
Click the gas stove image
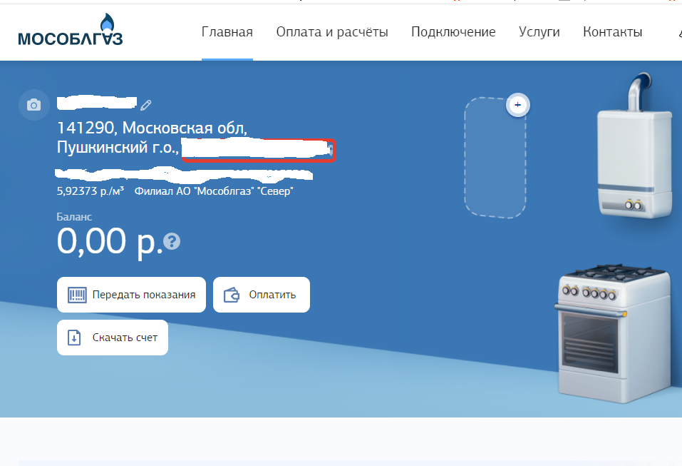(x=614, y=333)
